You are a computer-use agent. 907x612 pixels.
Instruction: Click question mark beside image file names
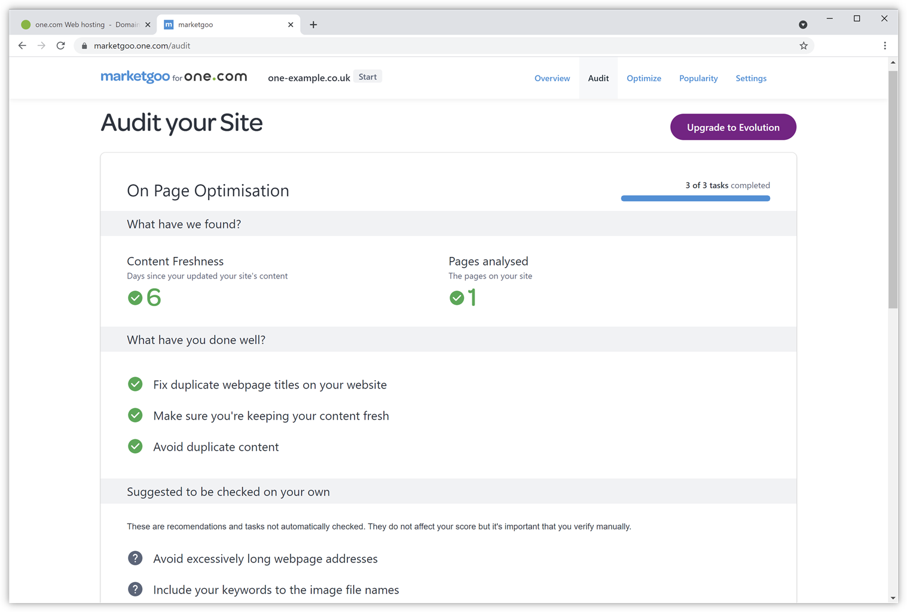pyautogui.click(x=135, y=589)
